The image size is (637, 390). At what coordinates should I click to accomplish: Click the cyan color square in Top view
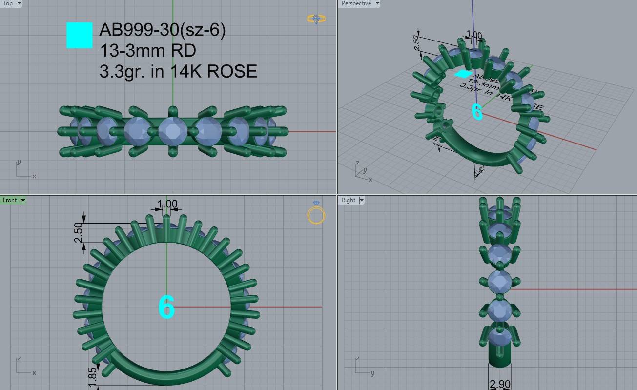coord(80,36)
